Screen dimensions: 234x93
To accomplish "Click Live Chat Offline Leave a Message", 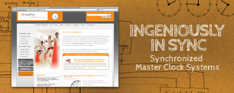I will coord(26,74).
